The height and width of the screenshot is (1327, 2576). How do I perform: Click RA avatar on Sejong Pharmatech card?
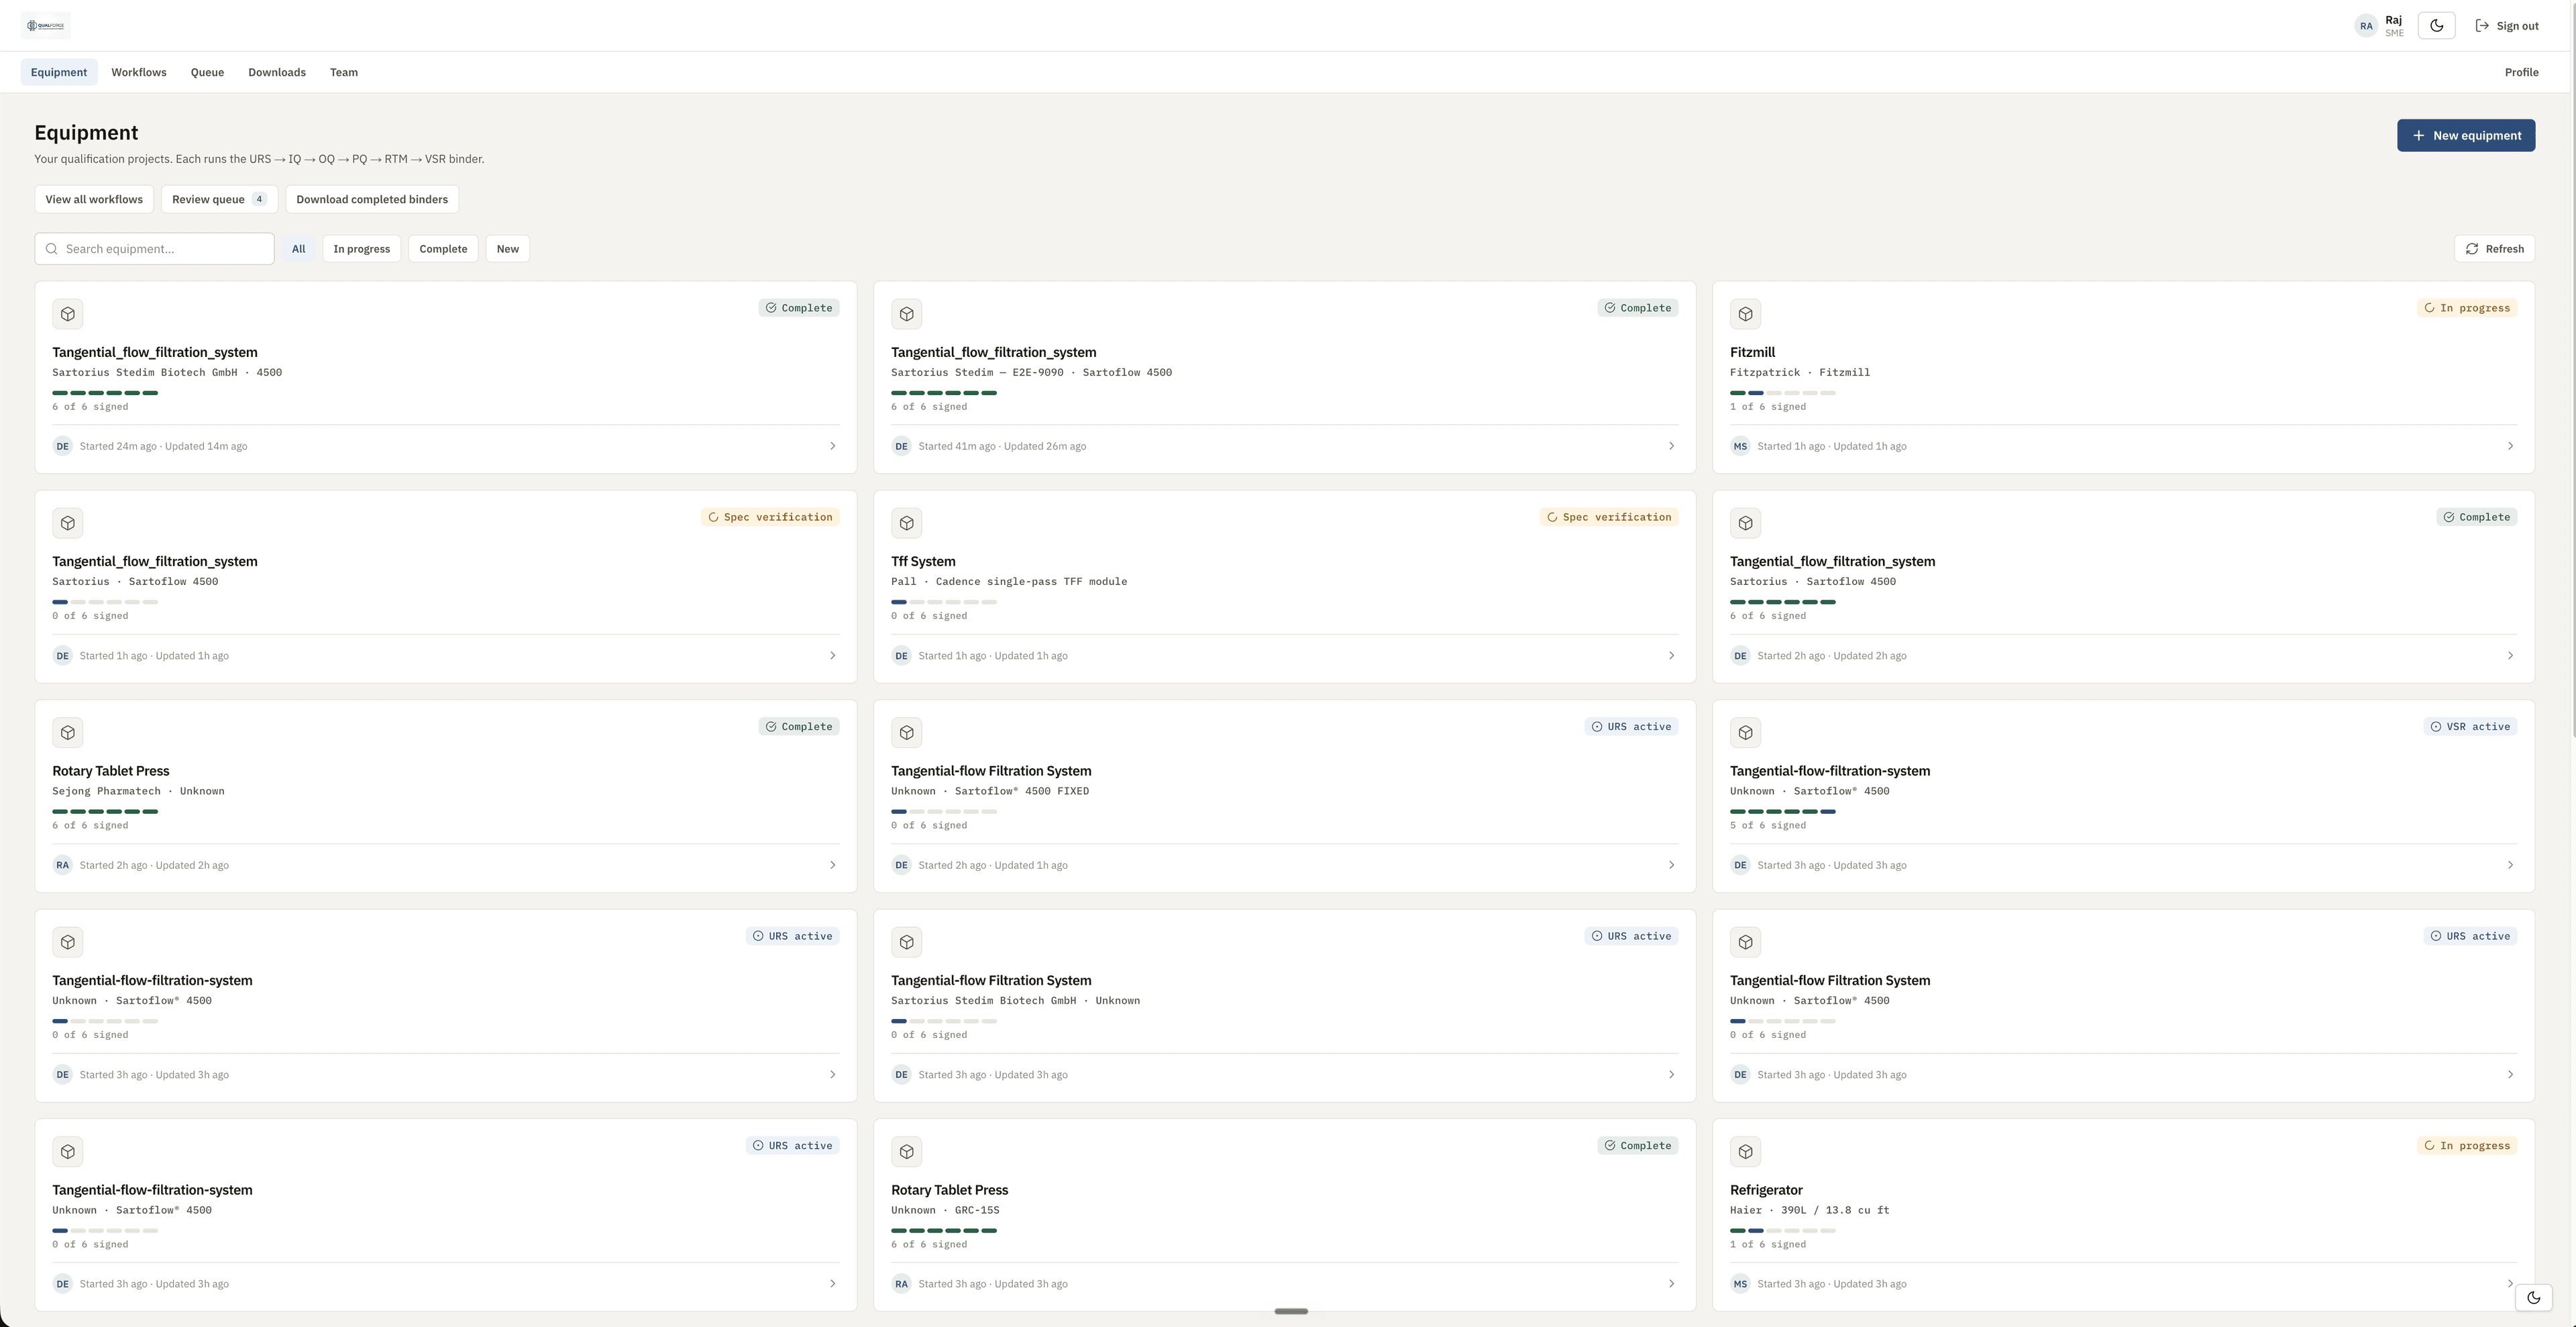[x=63, y=865]
